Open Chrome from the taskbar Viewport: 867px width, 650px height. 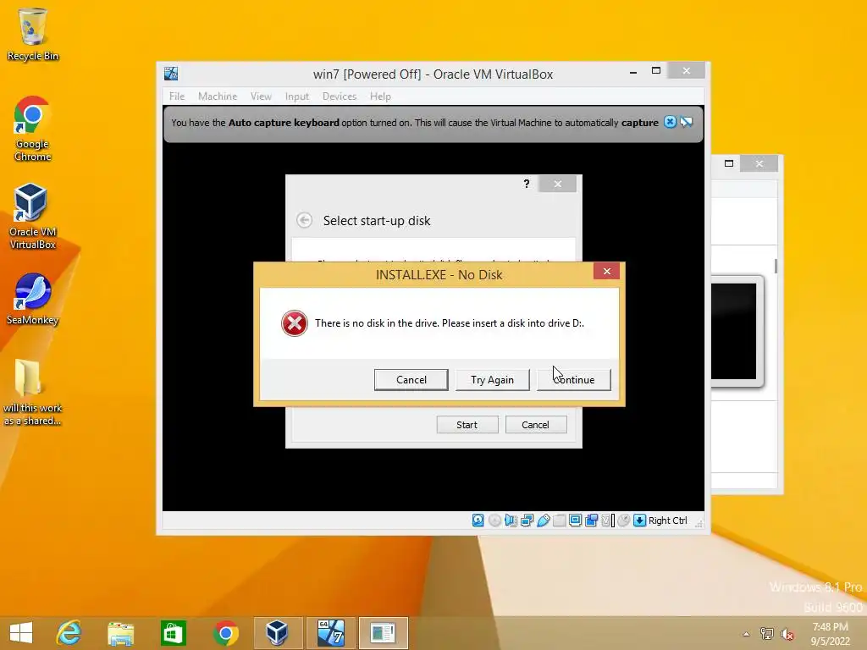(x=225, y=633)
